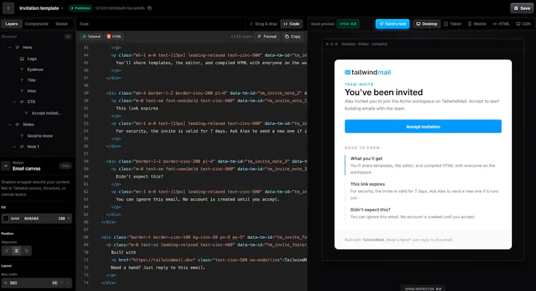Edit the fill opacity value 100

pos(62,218)
